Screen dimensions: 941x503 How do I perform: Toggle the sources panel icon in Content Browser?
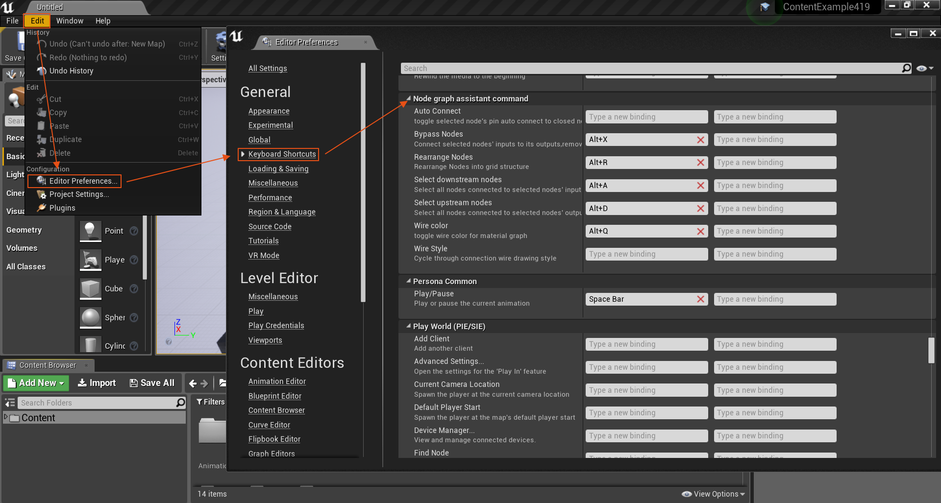coord(10,403)
